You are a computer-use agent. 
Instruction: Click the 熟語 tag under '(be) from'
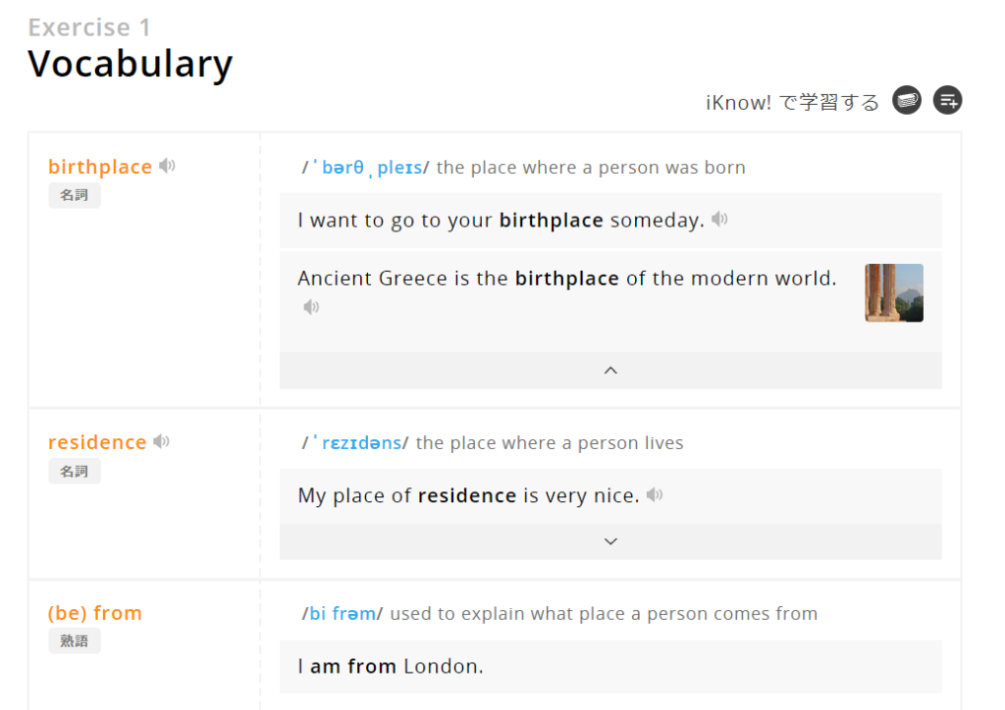[x=75, y=640]
